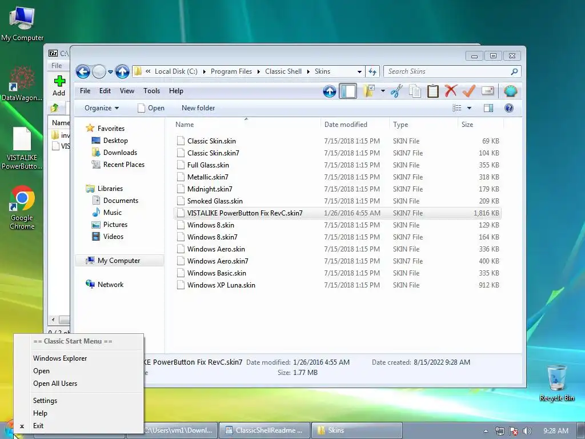Click the blue Help question mark icon

point(508,108)
